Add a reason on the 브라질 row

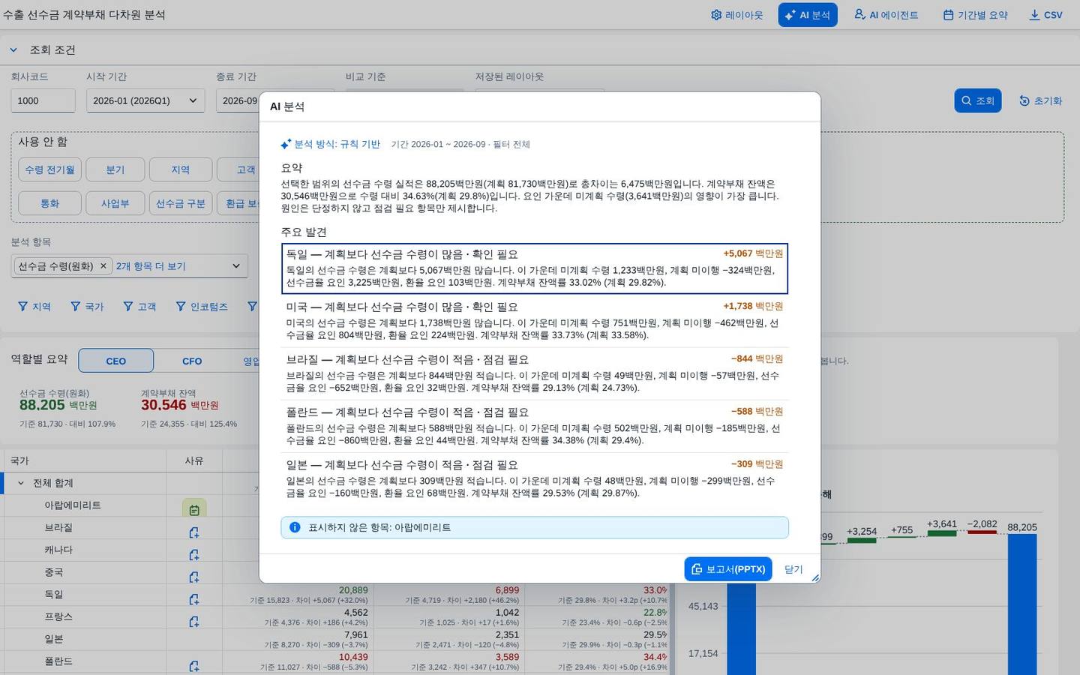(x=194, y=532)
